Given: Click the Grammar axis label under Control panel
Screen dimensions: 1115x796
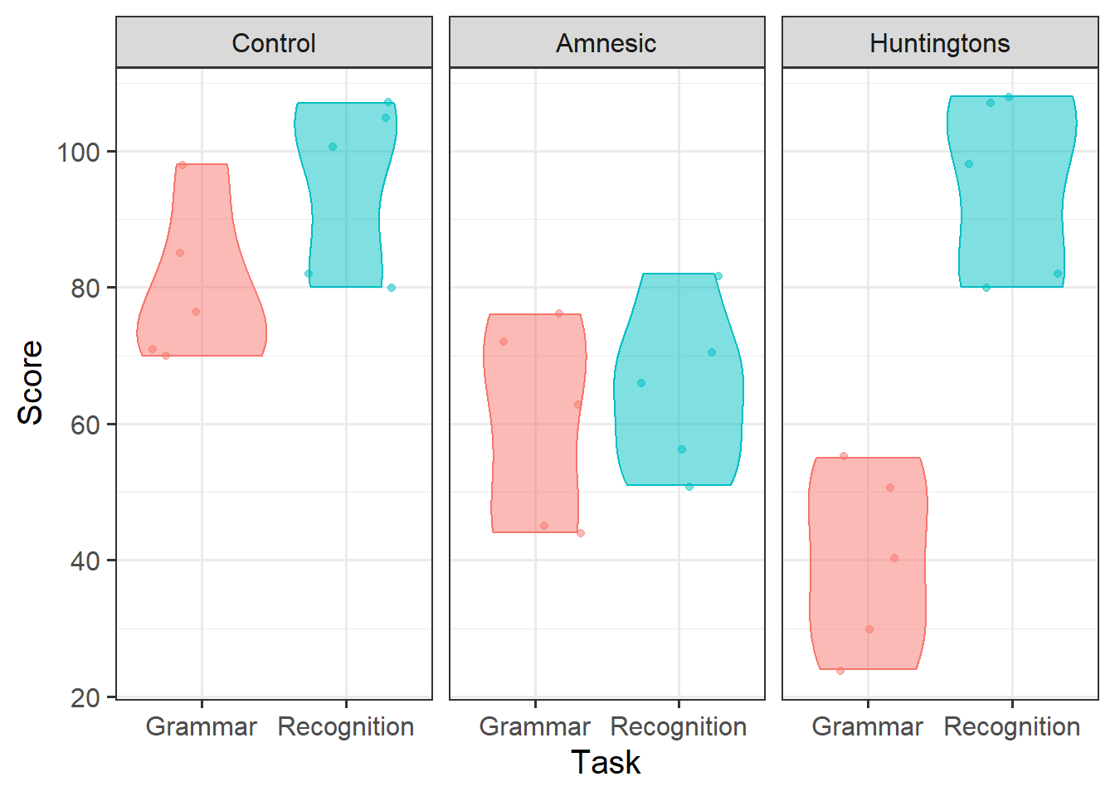Looking at the screenshot, I should [202, 726].
